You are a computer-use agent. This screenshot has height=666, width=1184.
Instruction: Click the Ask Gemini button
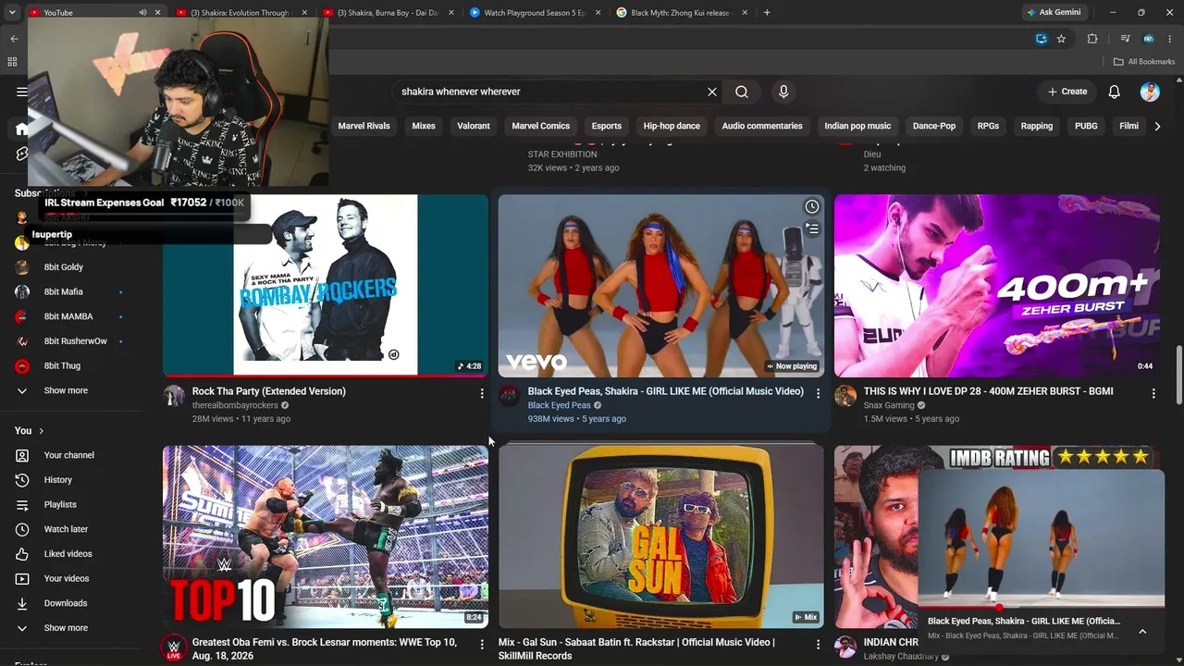coord(1054,13)
